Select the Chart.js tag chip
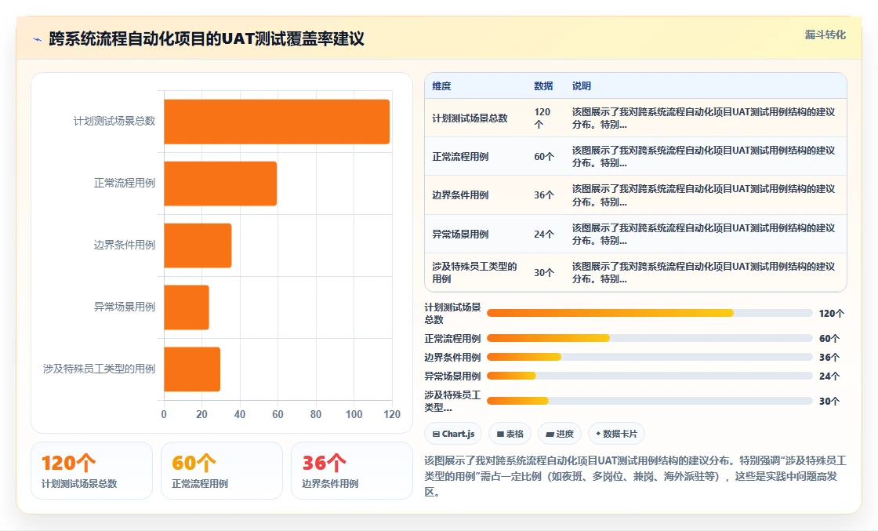The height and width of the screenshot is (531, 878). 453,434
